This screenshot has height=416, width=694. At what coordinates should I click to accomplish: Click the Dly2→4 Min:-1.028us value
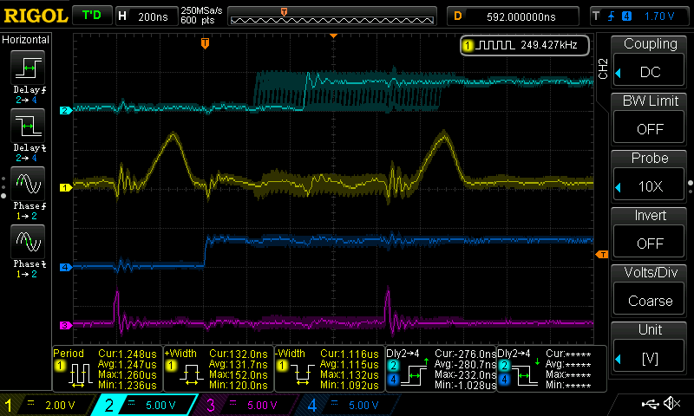pos(466,385)
